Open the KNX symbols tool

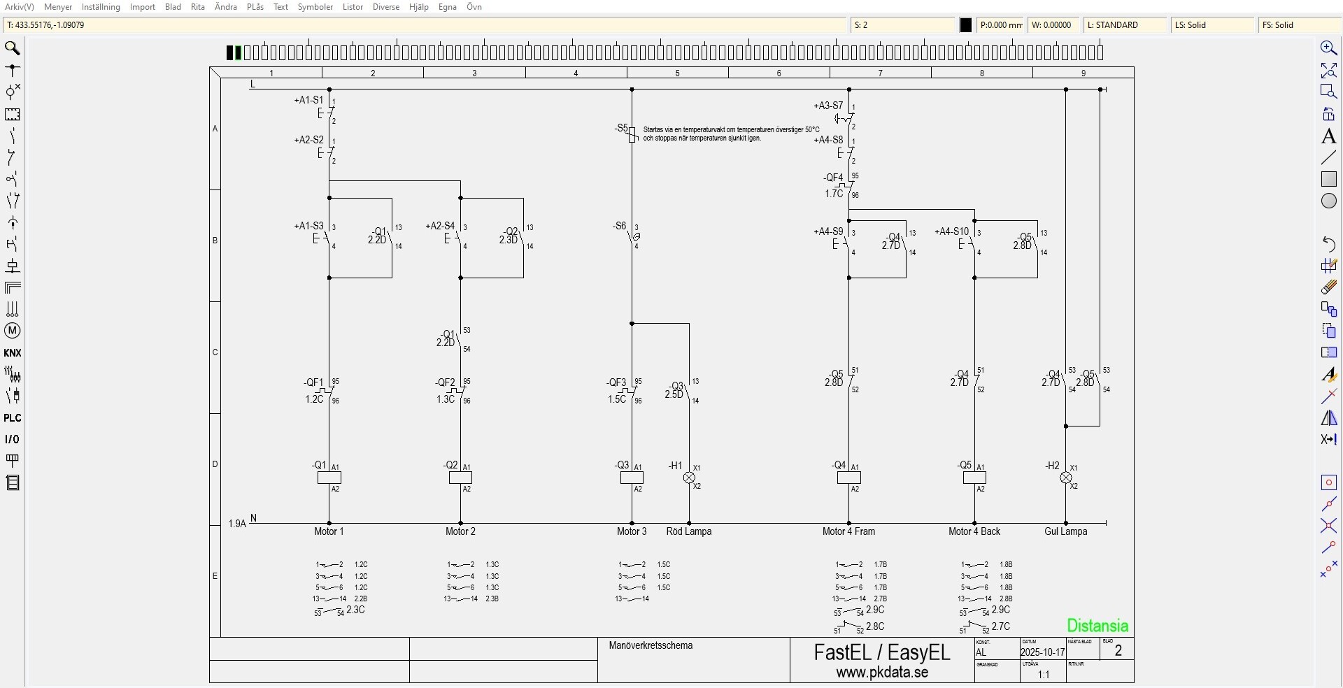[12, 353]
